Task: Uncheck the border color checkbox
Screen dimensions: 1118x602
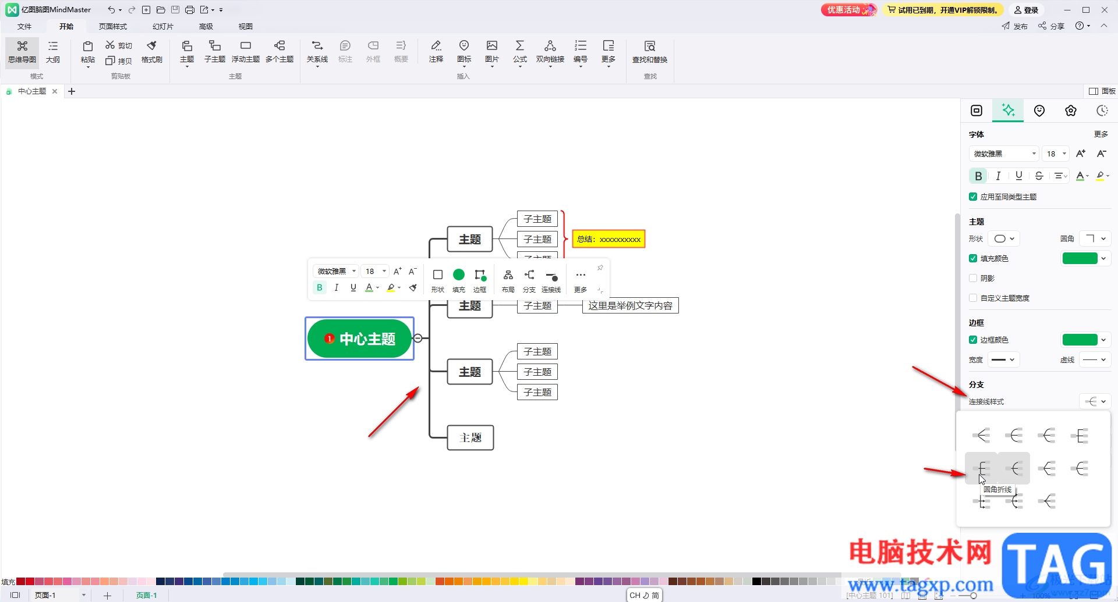Action: point(973,340)
